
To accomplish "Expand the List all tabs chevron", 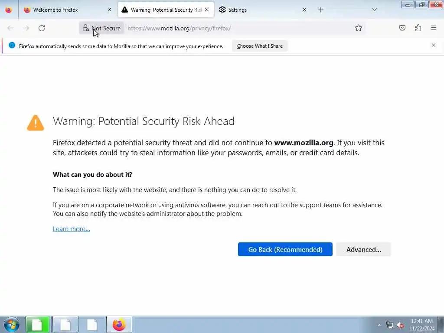I will [x=374, y=10].
